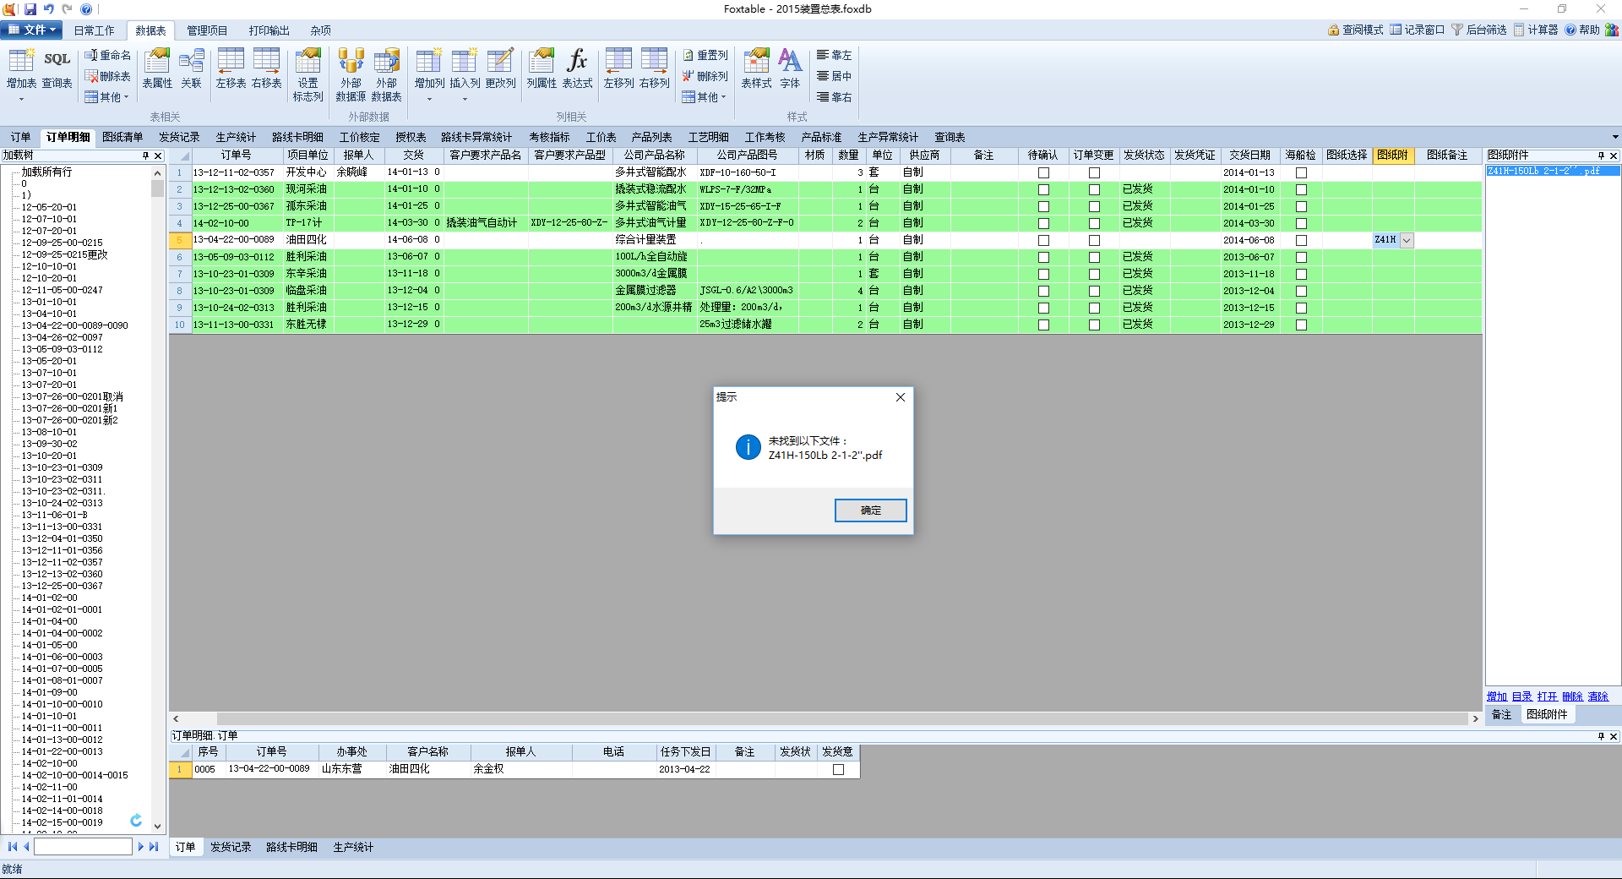This screenshot has width=1622, height=879.
Task: Open the table tabs overflow arrow
Action: (x=1614, y=137)
